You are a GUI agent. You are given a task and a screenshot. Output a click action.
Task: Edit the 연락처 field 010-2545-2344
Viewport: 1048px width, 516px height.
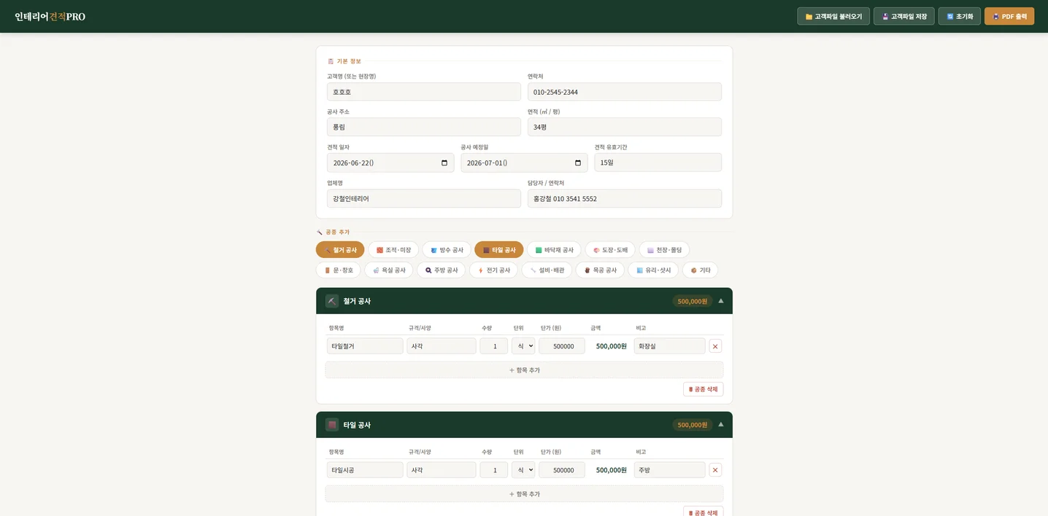pos(624,92)
